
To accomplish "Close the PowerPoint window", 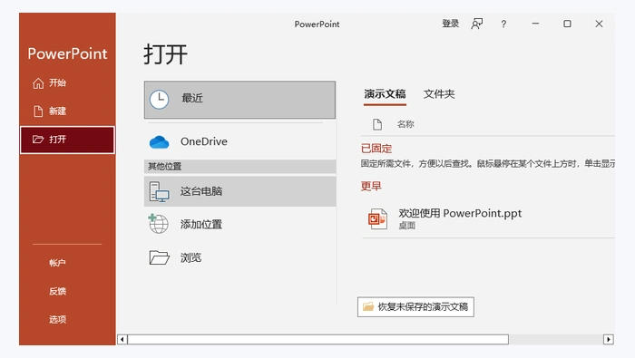I will (599, 24).
